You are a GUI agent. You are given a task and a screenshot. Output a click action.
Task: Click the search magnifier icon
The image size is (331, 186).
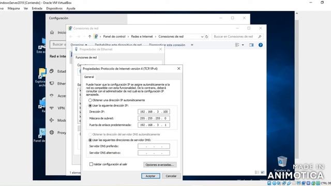(x=260, y=37)
